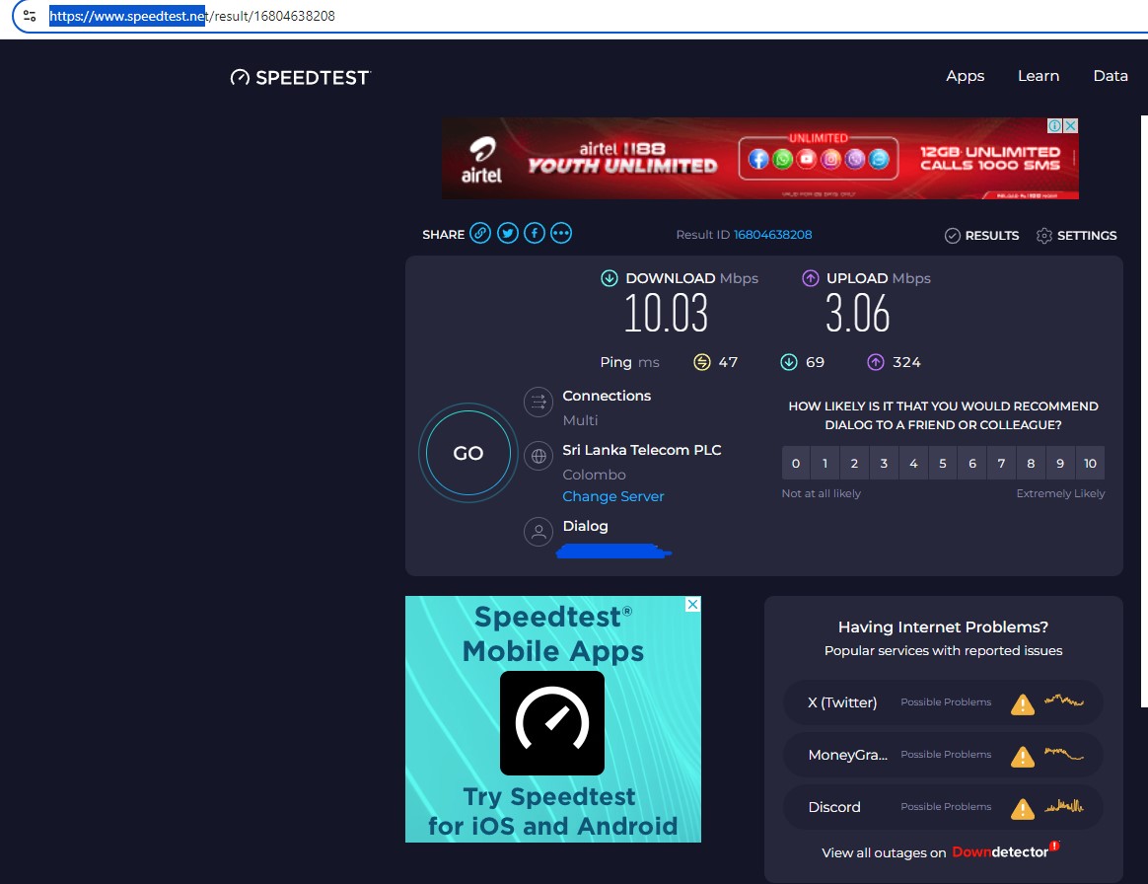Image resolution: width=1148 pixels, height=884 pixels.
Task: Click download speed value 10.03
Action: 667,314
